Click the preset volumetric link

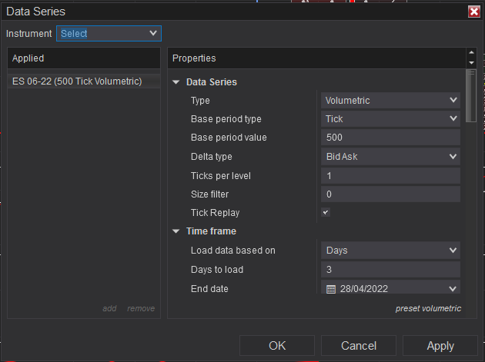(x=428, y=308)
